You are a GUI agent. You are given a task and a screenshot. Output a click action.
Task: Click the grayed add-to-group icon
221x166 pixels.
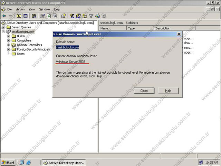point(104,16)
